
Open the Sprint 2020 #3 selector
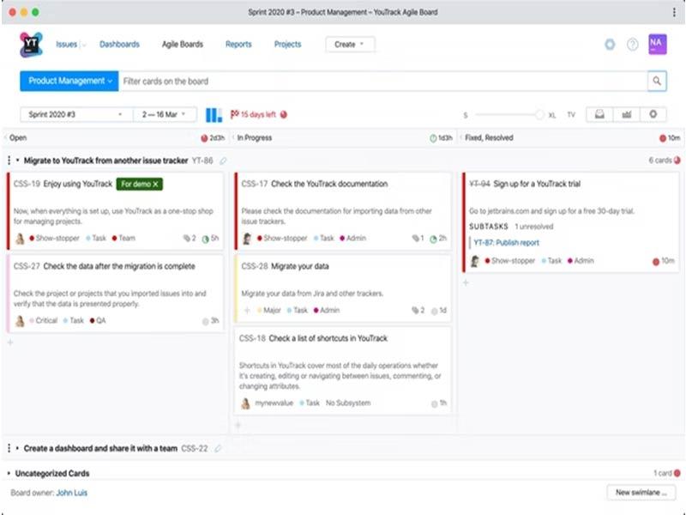[x=76, y=114]
